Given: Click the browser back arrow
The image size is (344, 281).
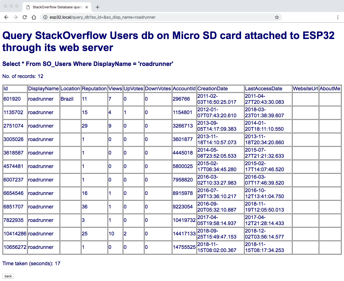Looking at the screenshot, I should click(x=6, y=17).
